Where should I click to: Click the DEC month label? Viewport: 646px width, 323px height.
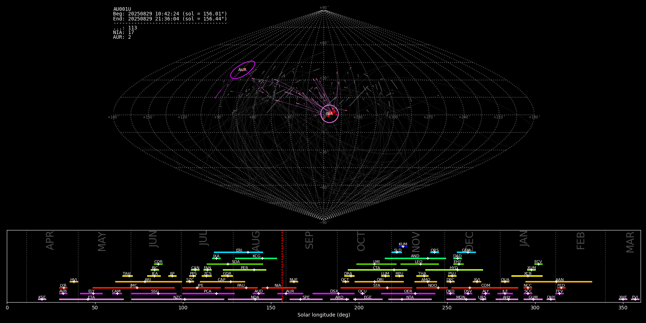click(x=469, y=241)
